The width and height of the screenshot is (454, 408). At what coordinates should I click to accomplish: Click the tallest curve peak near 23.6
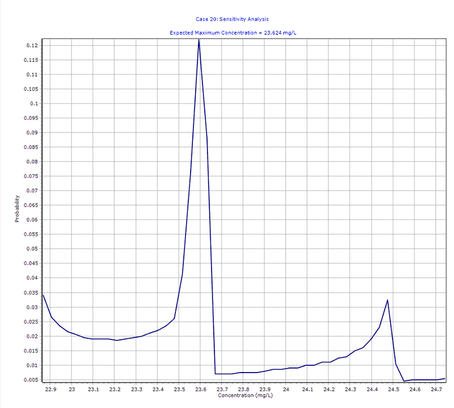point(199,41)
